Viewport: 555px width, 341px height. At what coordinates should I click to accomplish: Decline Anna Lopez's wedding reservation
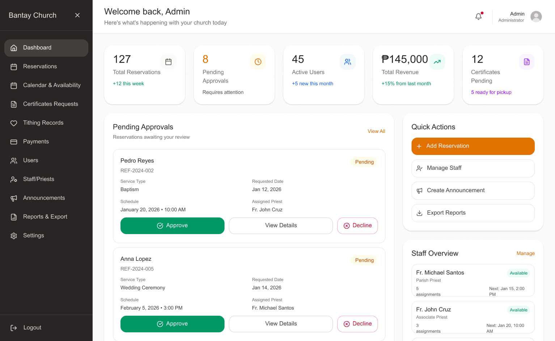tap(357, 324)
